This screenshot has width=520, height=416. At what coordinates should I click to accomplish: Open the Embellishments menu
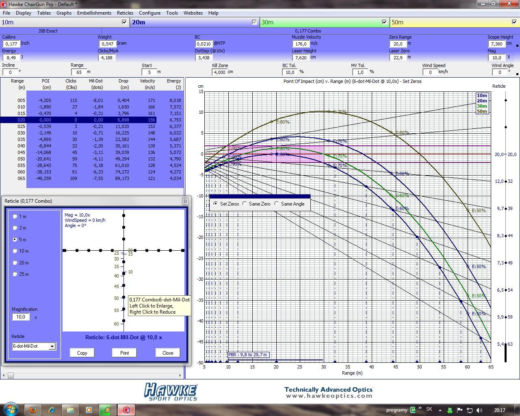[94, 13]
